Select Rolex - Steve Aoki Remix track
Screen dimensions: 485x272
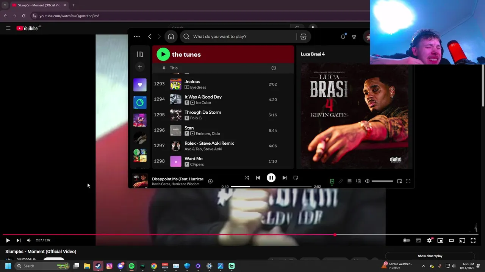pos(223,146)
